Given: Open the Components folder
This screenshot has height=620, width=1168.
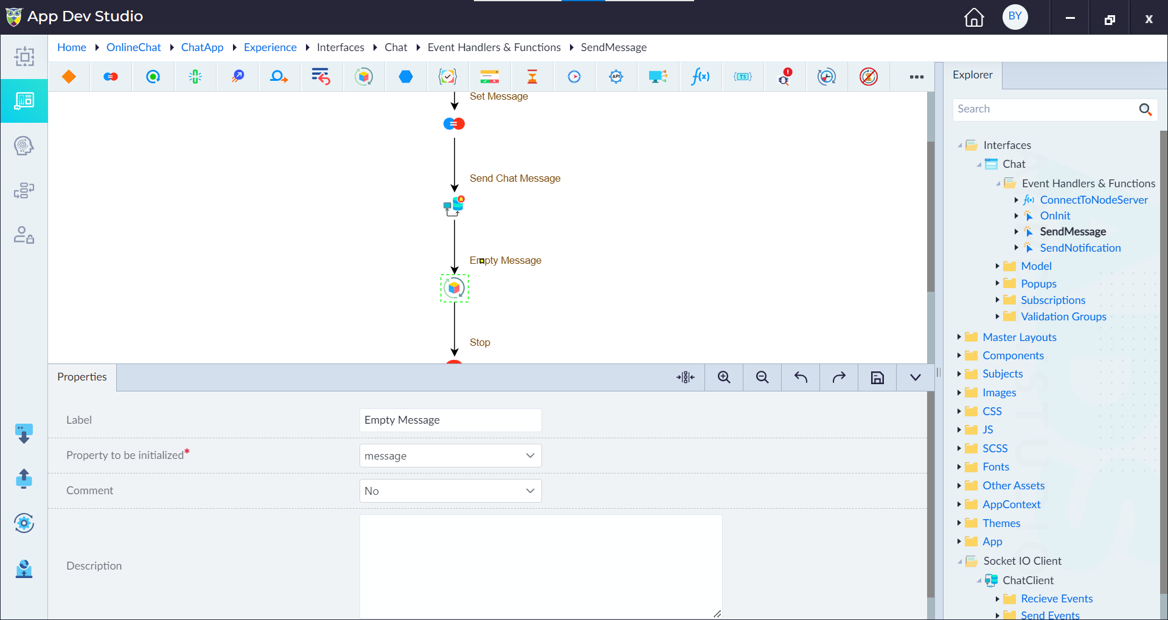Looking at the screenshot, I should pyautogui.click(x=1013, y=356).
